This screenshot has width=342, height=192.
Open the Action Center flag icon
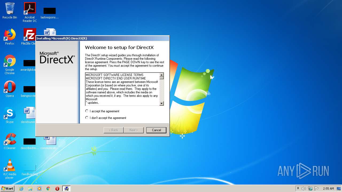coord(317,189)
